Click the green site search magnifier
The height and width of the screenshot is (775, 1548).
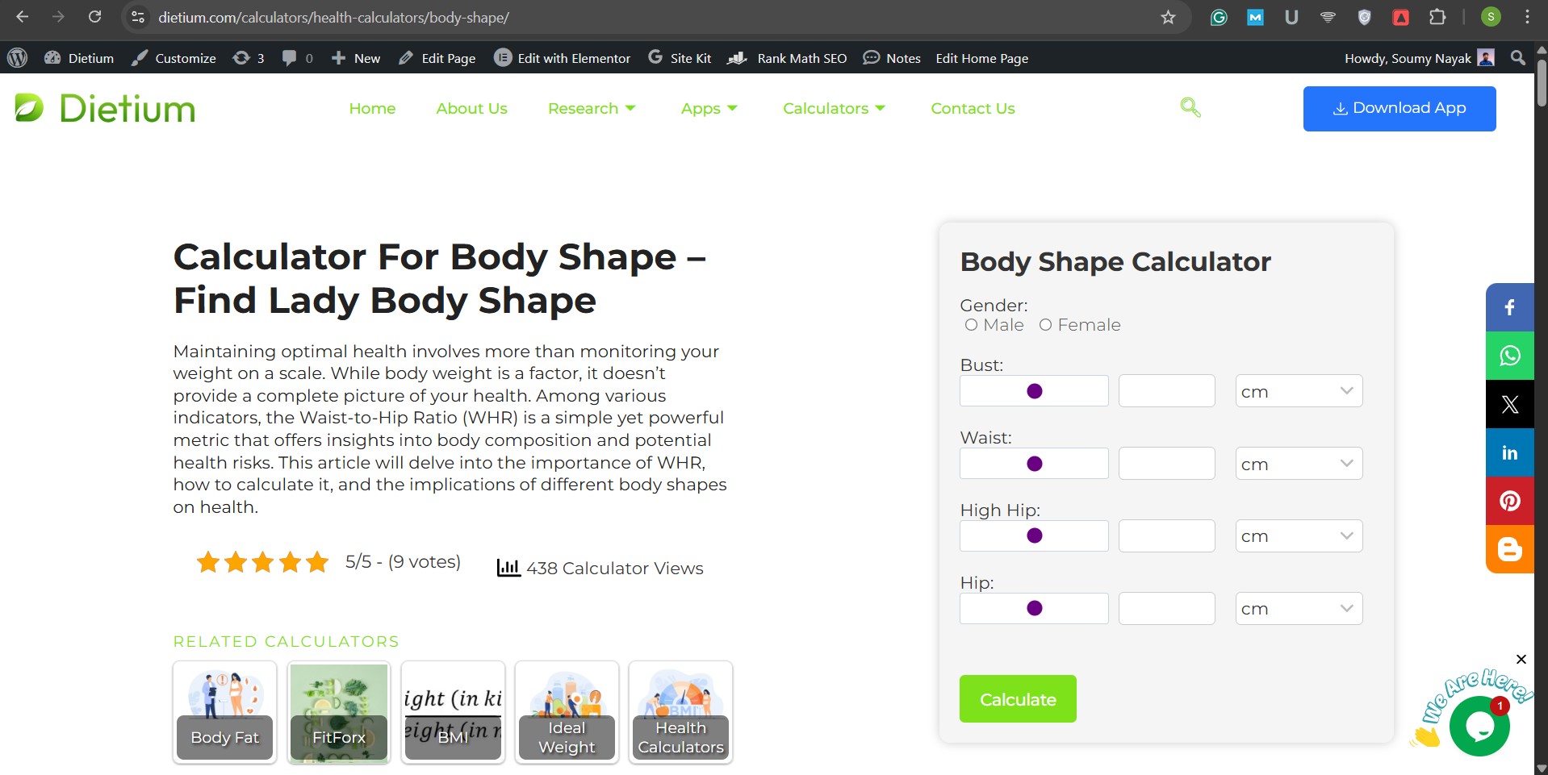[1190, 107]
